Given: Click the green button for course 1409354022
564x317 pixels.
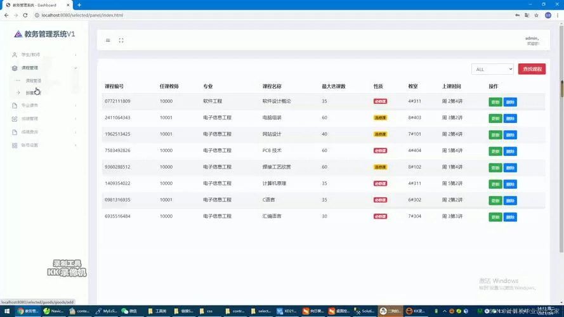Looking at the screenshot, I should coord(495,184).
